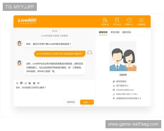164x131 pixels.
Task: Click the two-agent headset portrait image
Action: (x=123, y=56)
